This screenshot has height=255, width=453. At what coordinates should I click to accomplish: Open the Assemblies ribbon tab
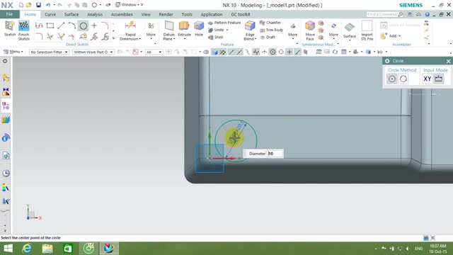pyautogui.click(x=122, y=14)
